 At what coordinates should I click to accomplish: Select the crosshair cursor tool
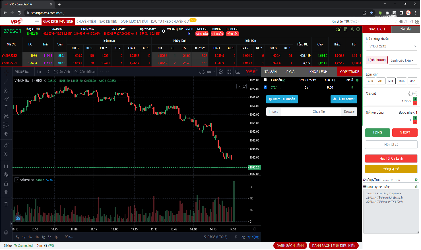point(6,73)
